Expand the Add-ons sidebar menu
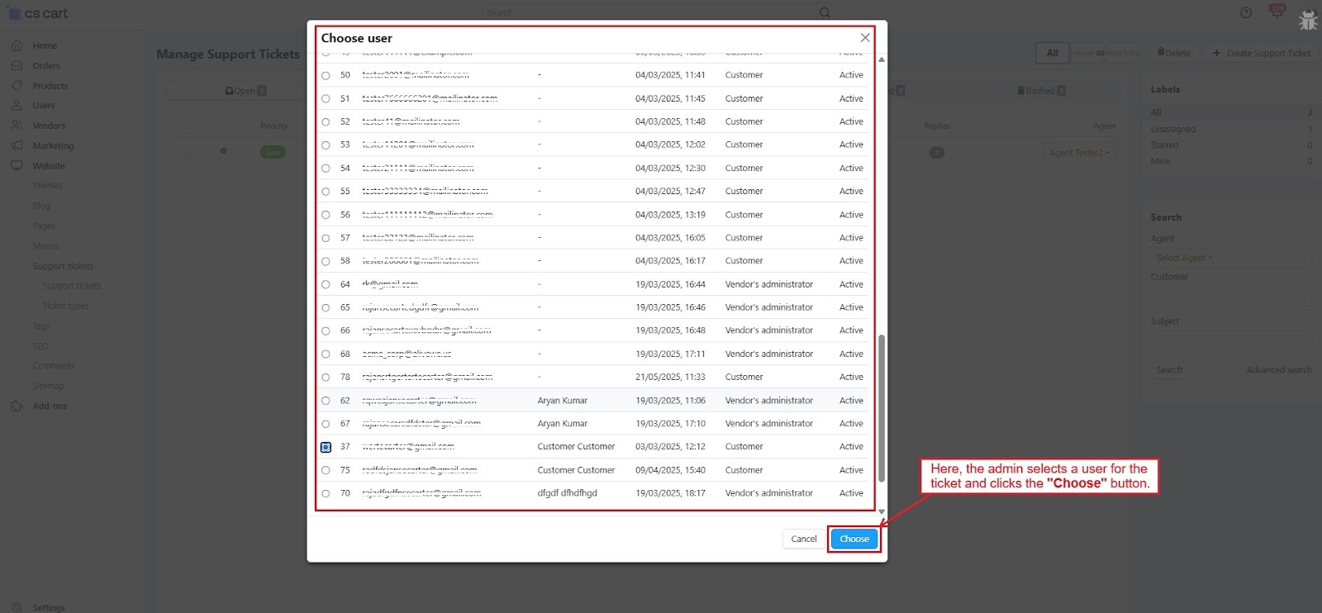1322x613 pixels. 50,406
